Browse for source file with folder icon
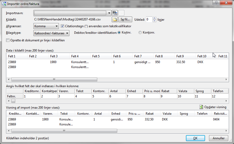 (115, 19)
